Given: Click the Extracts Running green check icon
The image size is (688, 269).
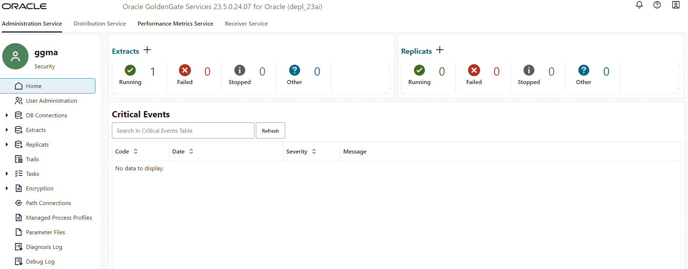Looking at the screenshot, I should point(130,70).
